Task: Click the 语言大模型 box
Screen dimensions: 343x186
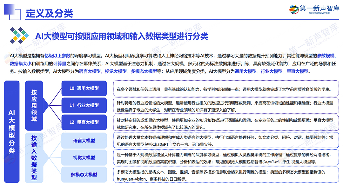Action: coord(84,141)
